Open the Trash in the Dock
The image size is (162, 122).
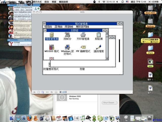click(150, 118)
